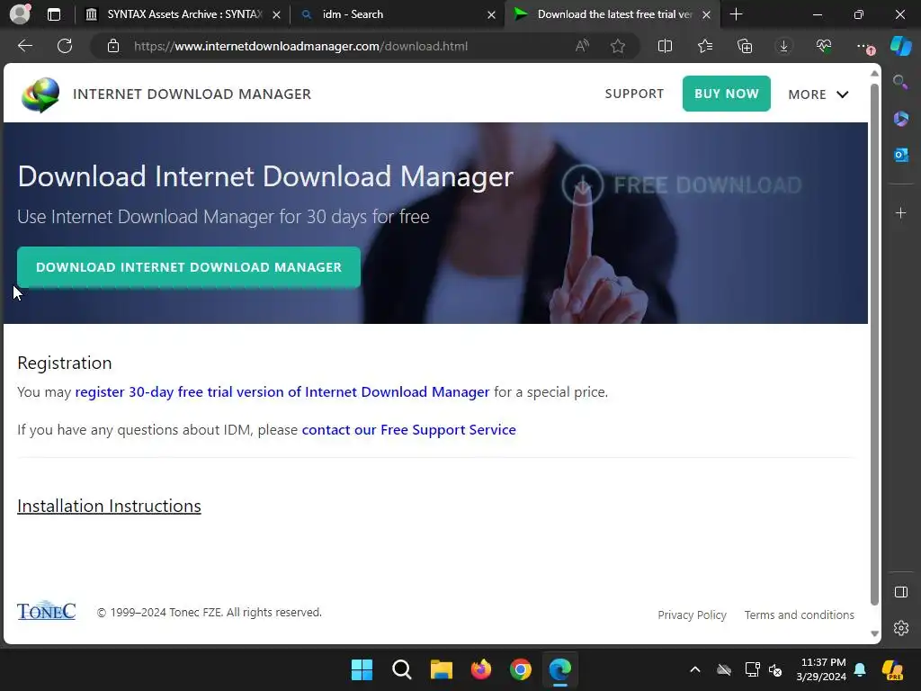The image size is (921, 691).
Task: Open the notification bell
Action: coord(860,669)
